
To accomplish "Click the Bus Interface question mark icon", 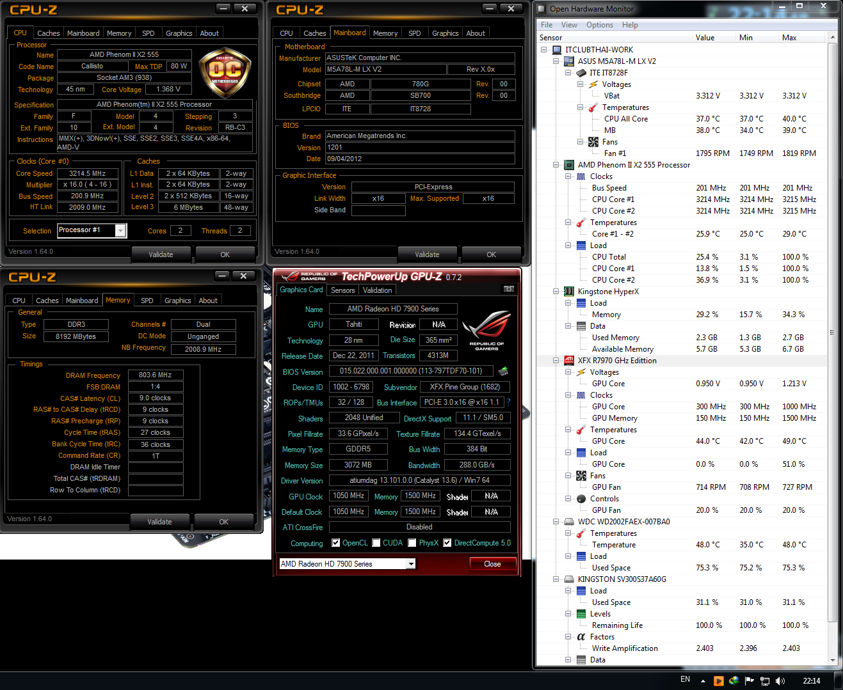I will tap(509, 402).
